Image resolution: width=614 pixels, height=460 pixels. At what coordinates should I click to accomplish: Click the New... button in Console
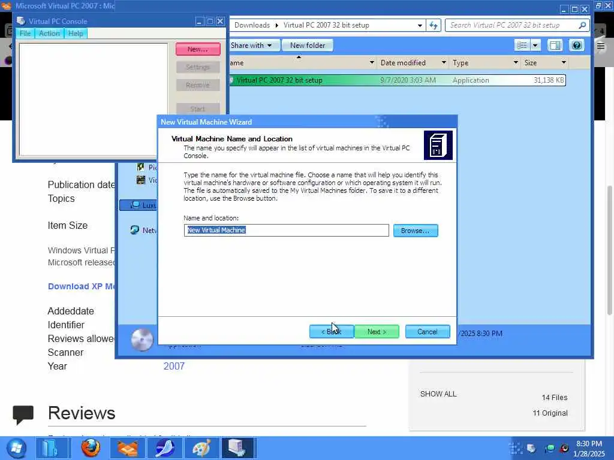click(x=198, y=49)
